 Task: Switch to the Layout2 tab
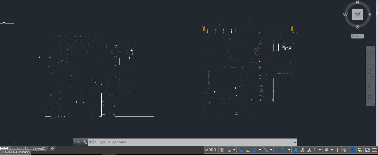pos(39,148)
